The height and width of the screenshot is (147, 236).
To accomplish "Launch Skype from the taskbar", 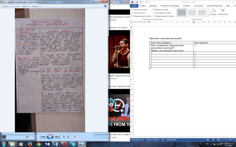I will [x=73, y=144].
